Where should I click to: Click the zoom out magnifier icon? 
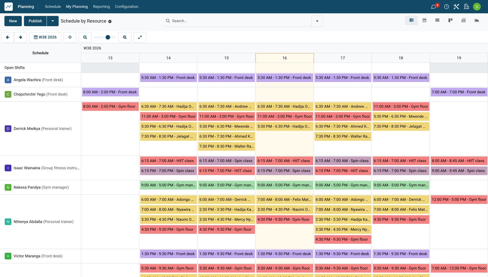pyautogui.click(x=85, y=37)
